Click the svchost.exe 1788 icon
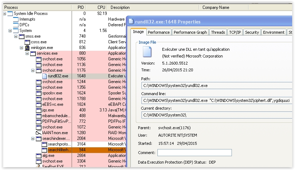This screenshot has width=295, height=170. [x=39, y=99]
